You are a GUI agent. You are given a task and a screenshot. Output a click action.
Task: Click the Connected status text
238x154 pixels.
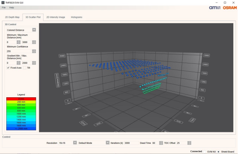(196, 151)
